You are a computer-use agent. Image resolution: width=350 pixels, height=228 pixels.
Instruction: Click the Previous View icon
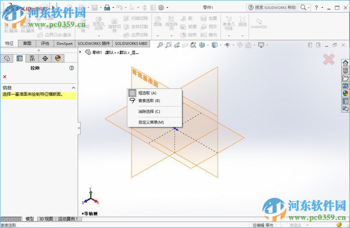coord(177,45)
